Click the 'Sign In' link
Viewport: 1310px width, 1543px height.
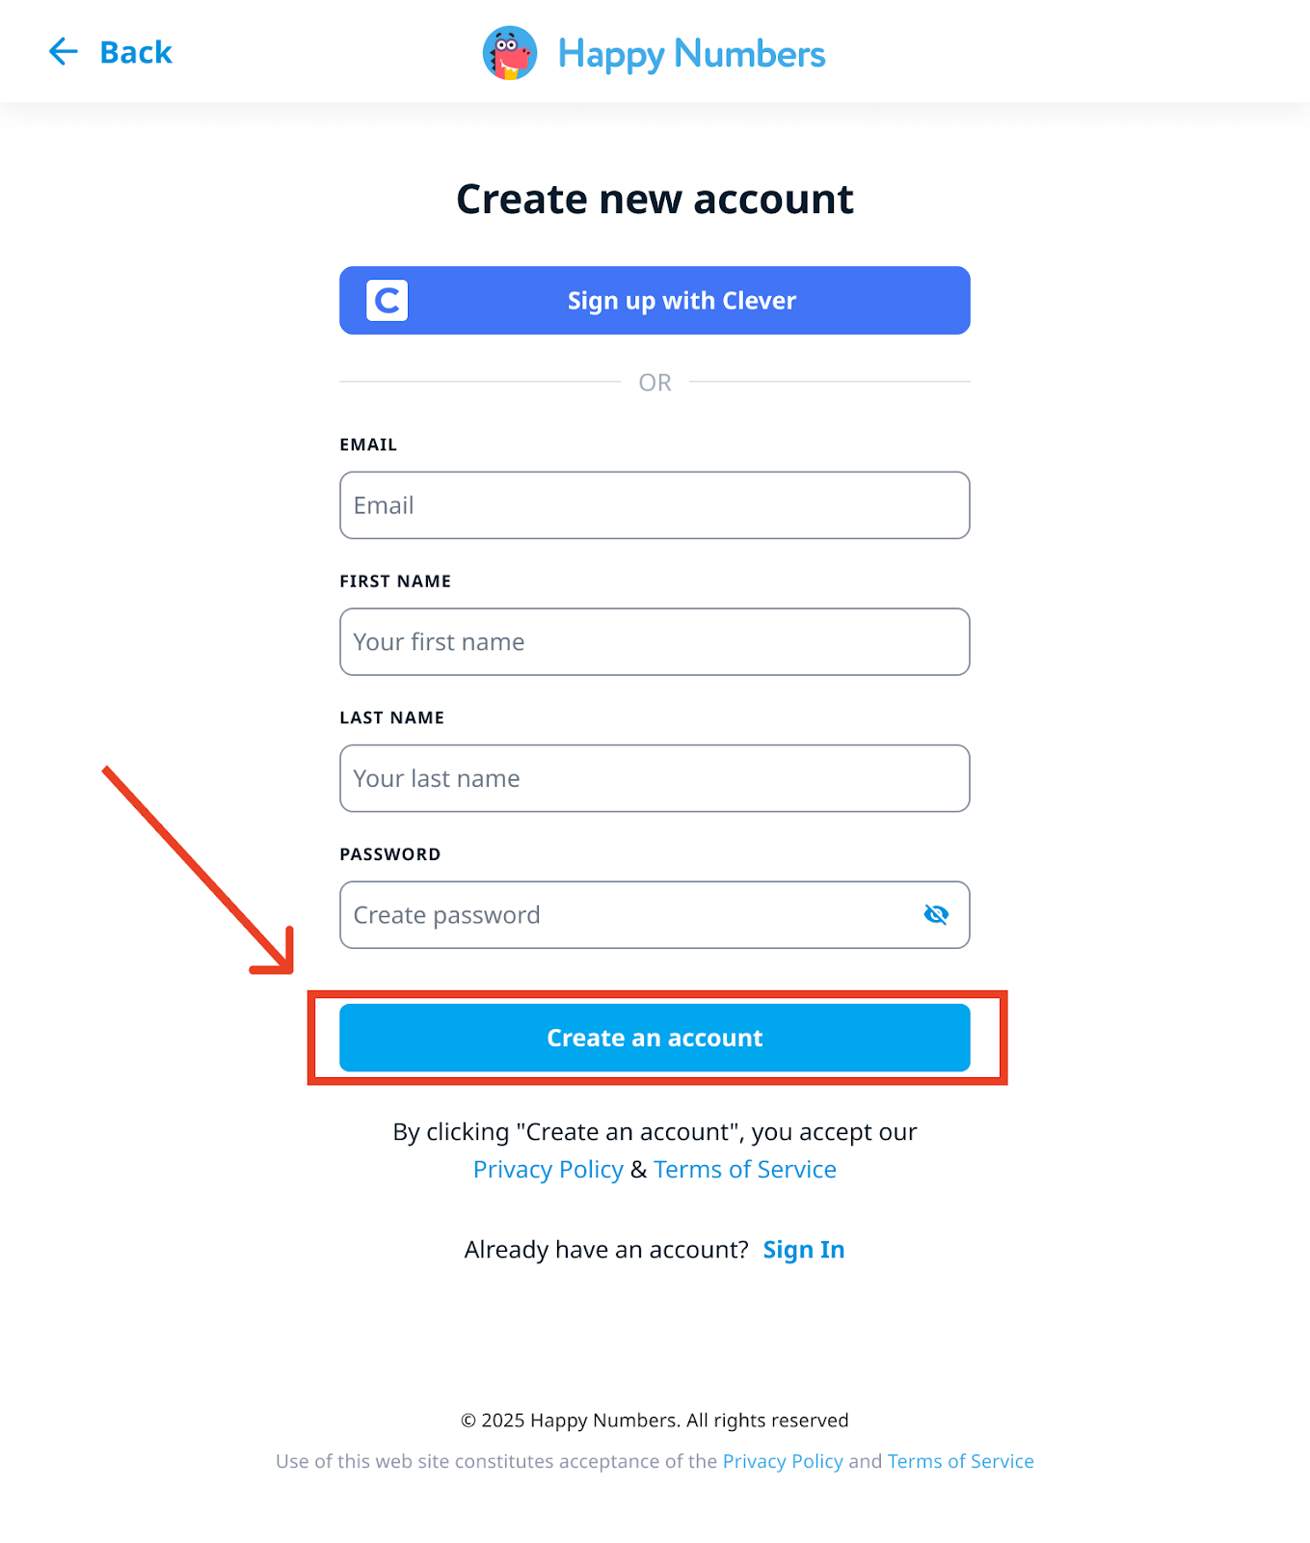(803, 1250)
